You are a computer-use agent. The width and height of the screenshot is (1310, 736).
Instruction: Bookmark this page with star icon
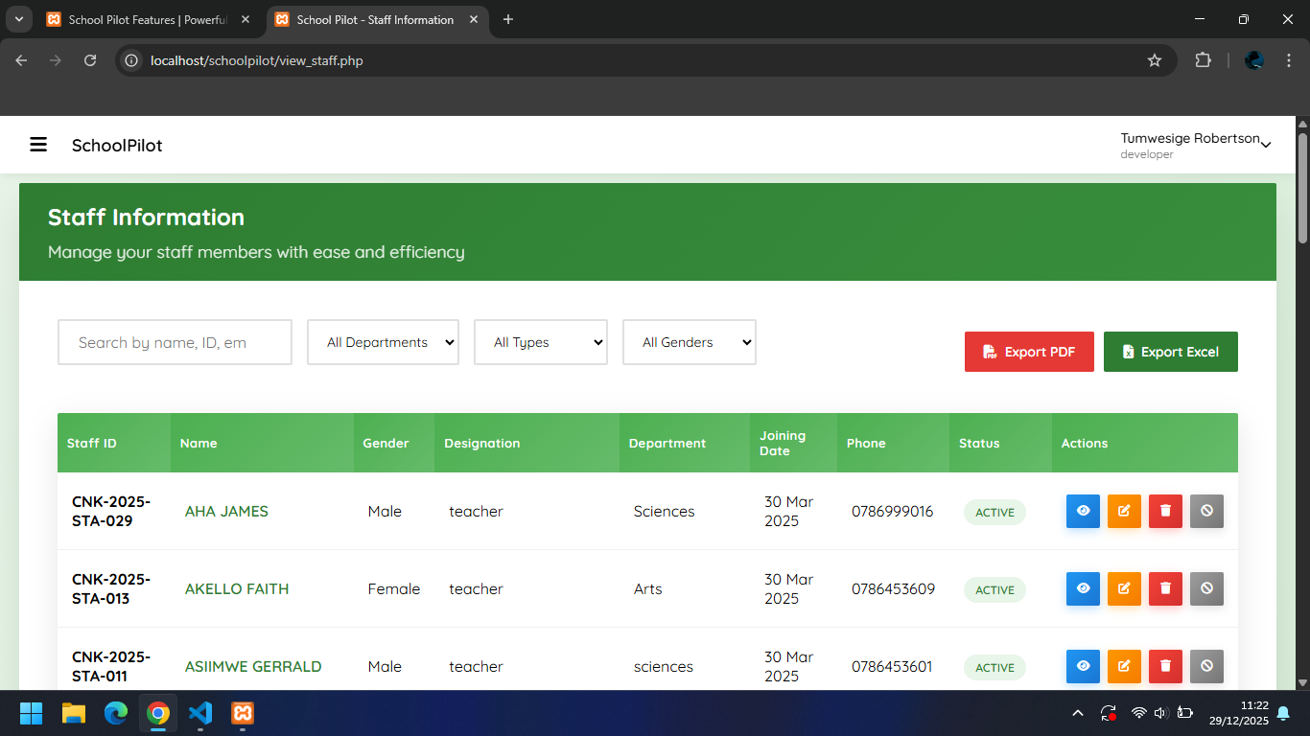coord(1155,60)
